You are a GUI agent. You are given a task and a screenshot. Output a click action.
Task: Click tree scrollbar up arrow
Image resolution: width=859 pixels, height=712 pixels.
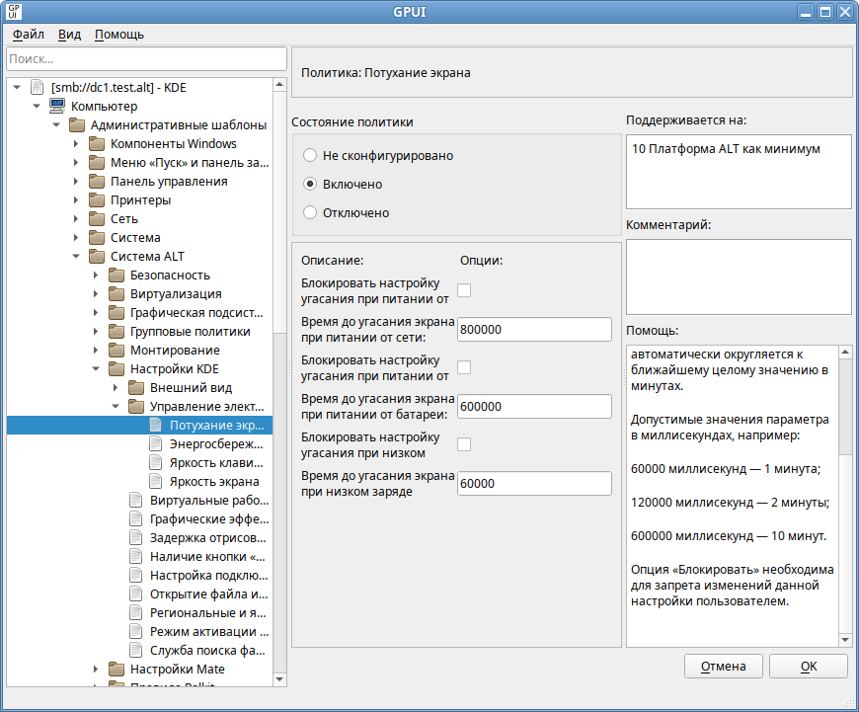point(279,84)
